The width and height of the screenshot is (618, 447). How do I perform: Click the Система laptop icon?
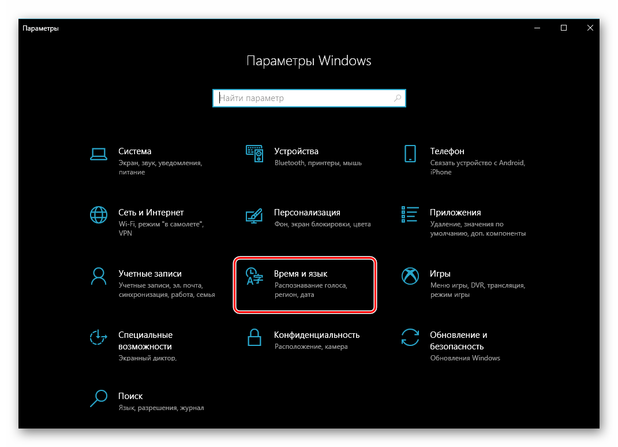99,153
